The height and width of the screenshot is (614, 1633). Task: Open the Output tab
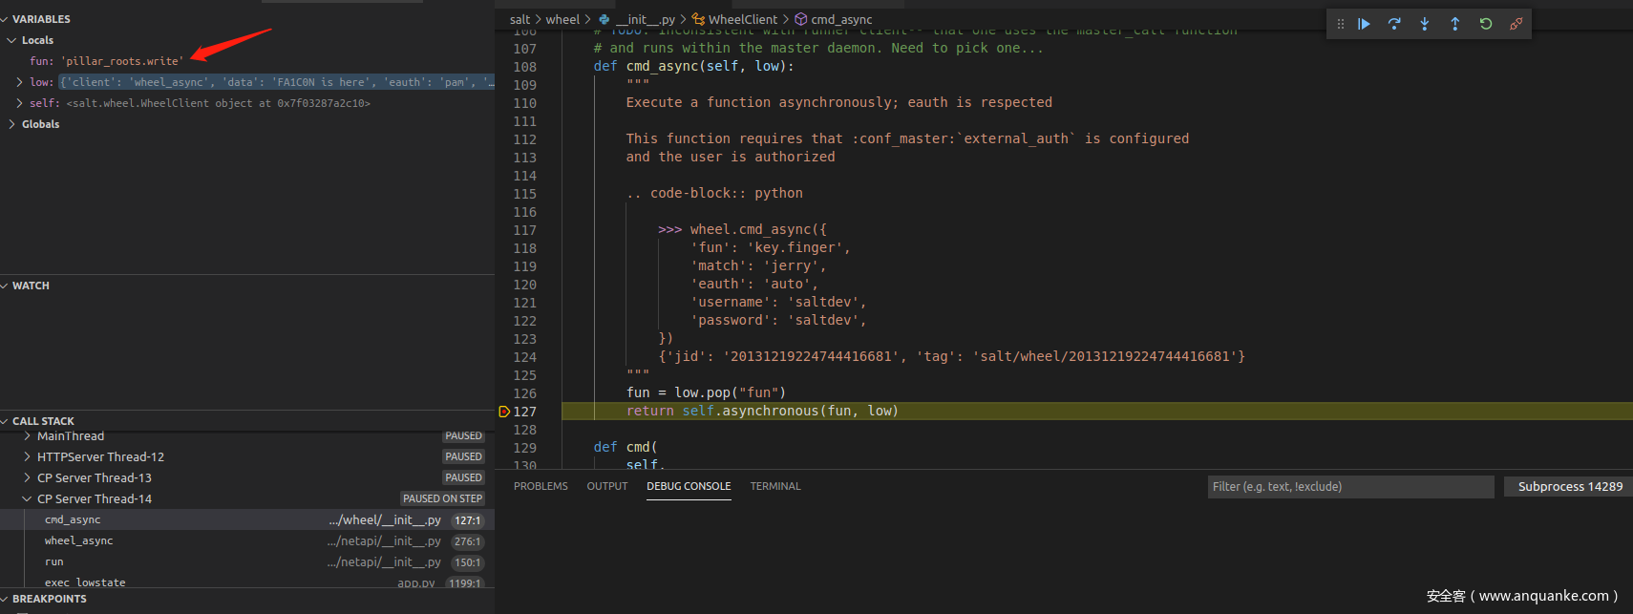pos(606,486)
